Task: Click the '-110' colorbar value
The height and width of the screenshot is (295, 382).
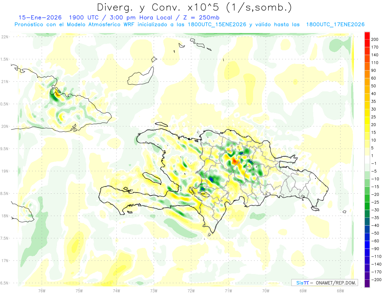Action: tap(376, 256)
